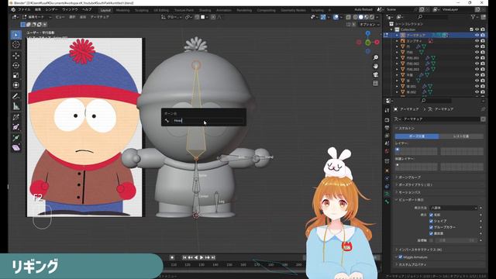The height and width of the screenshot is (279, 496).
Task: Click the viewport zoom magnifier icon
Action: click(375, 57)
